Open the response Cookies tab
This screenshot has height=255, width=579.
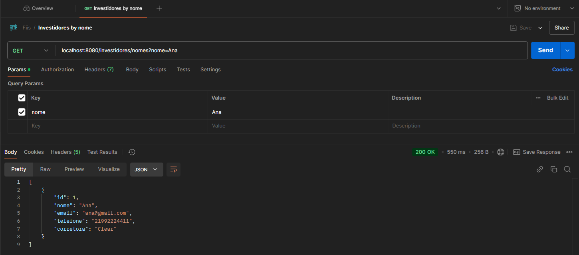click(34, 152)
